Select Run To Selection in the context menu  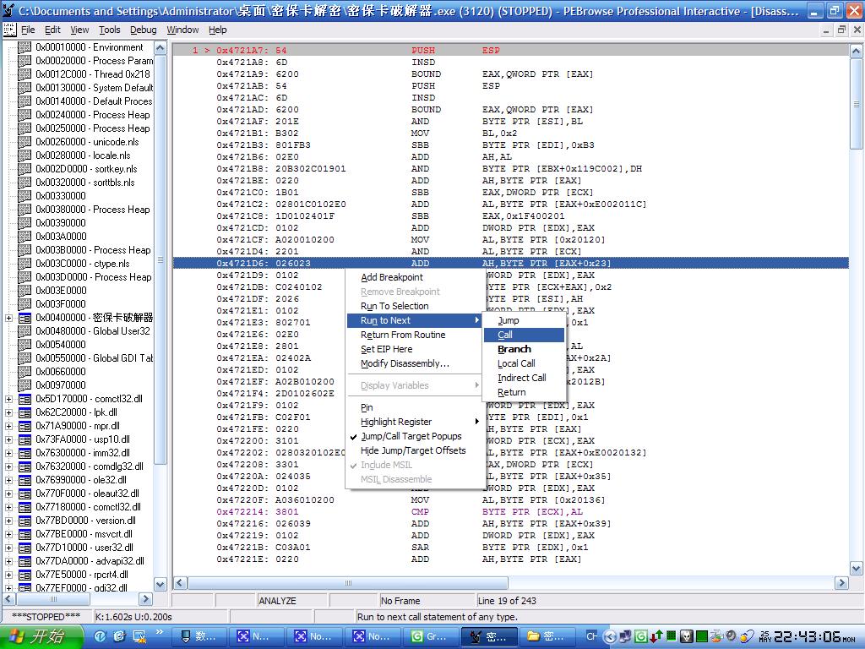click(x=414, y=306)
